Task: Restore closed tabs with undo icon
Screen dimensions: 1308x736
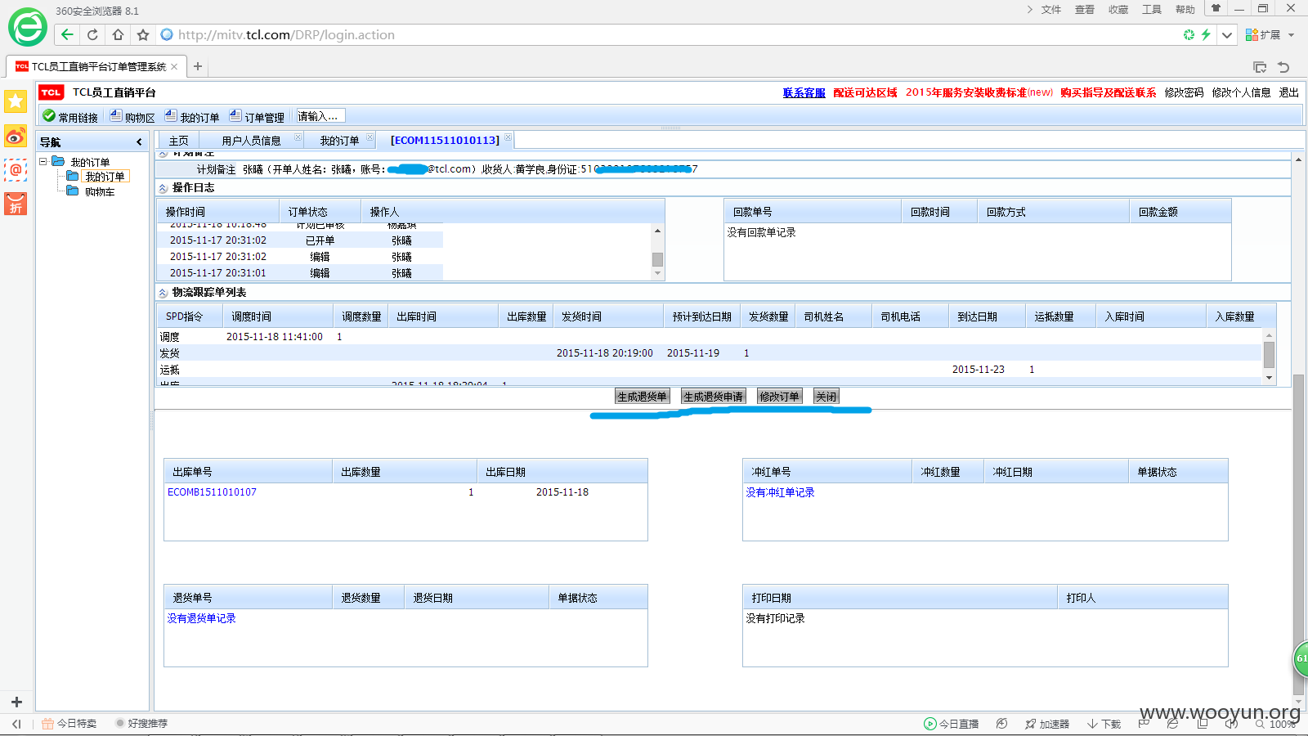Action: pos(1283,67)
